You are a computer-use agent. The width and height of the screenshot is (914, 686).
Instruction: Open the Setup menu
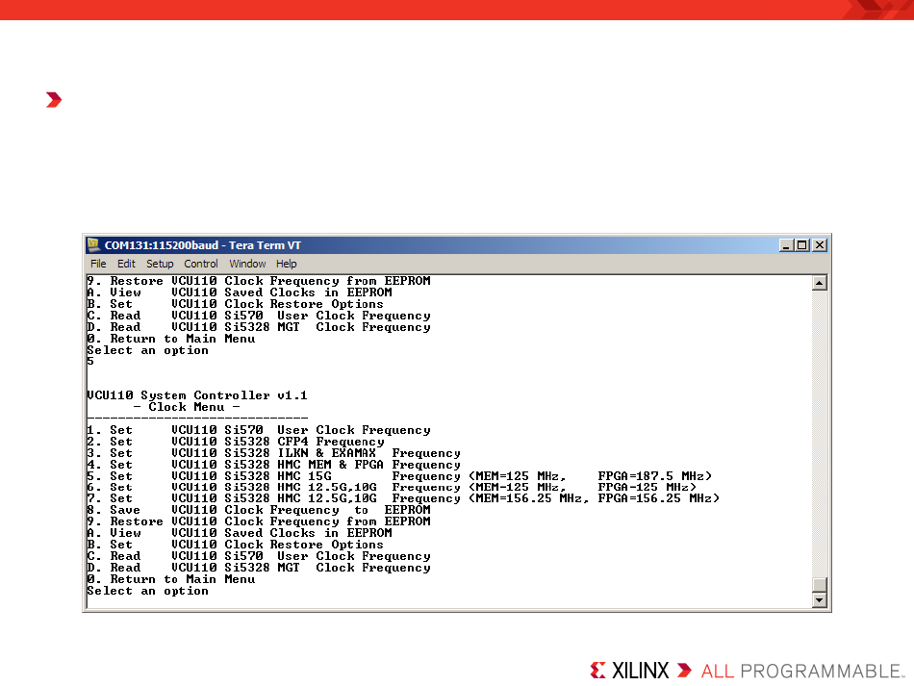(x=160, y=264)
